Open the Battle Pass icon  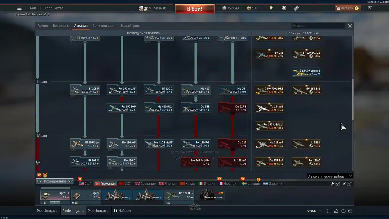point(296,8)
